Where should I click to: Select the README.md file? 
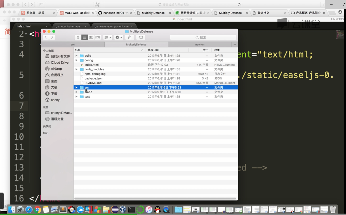coord(93,83)
